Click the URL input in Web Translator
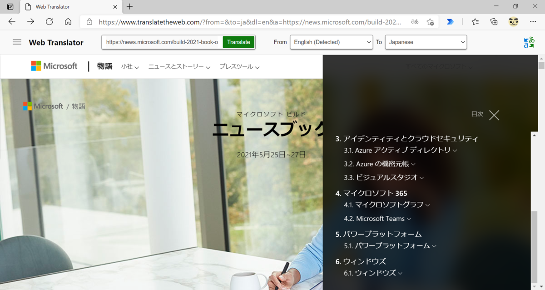This screenshot has width=545, height=290. point(162,42)
